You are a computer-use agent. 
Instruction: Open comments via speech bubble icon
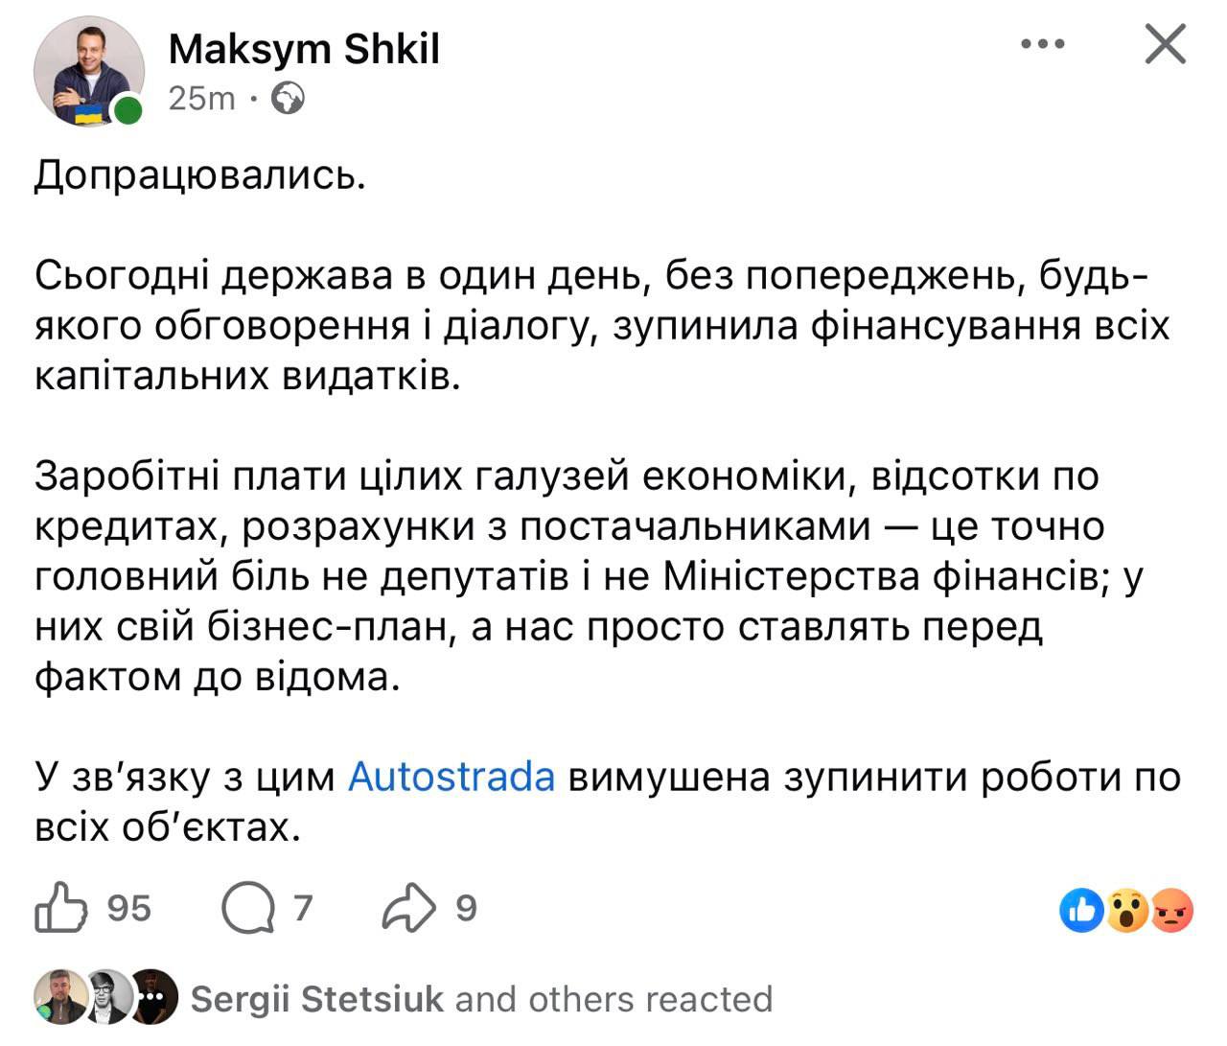[247, 908]
